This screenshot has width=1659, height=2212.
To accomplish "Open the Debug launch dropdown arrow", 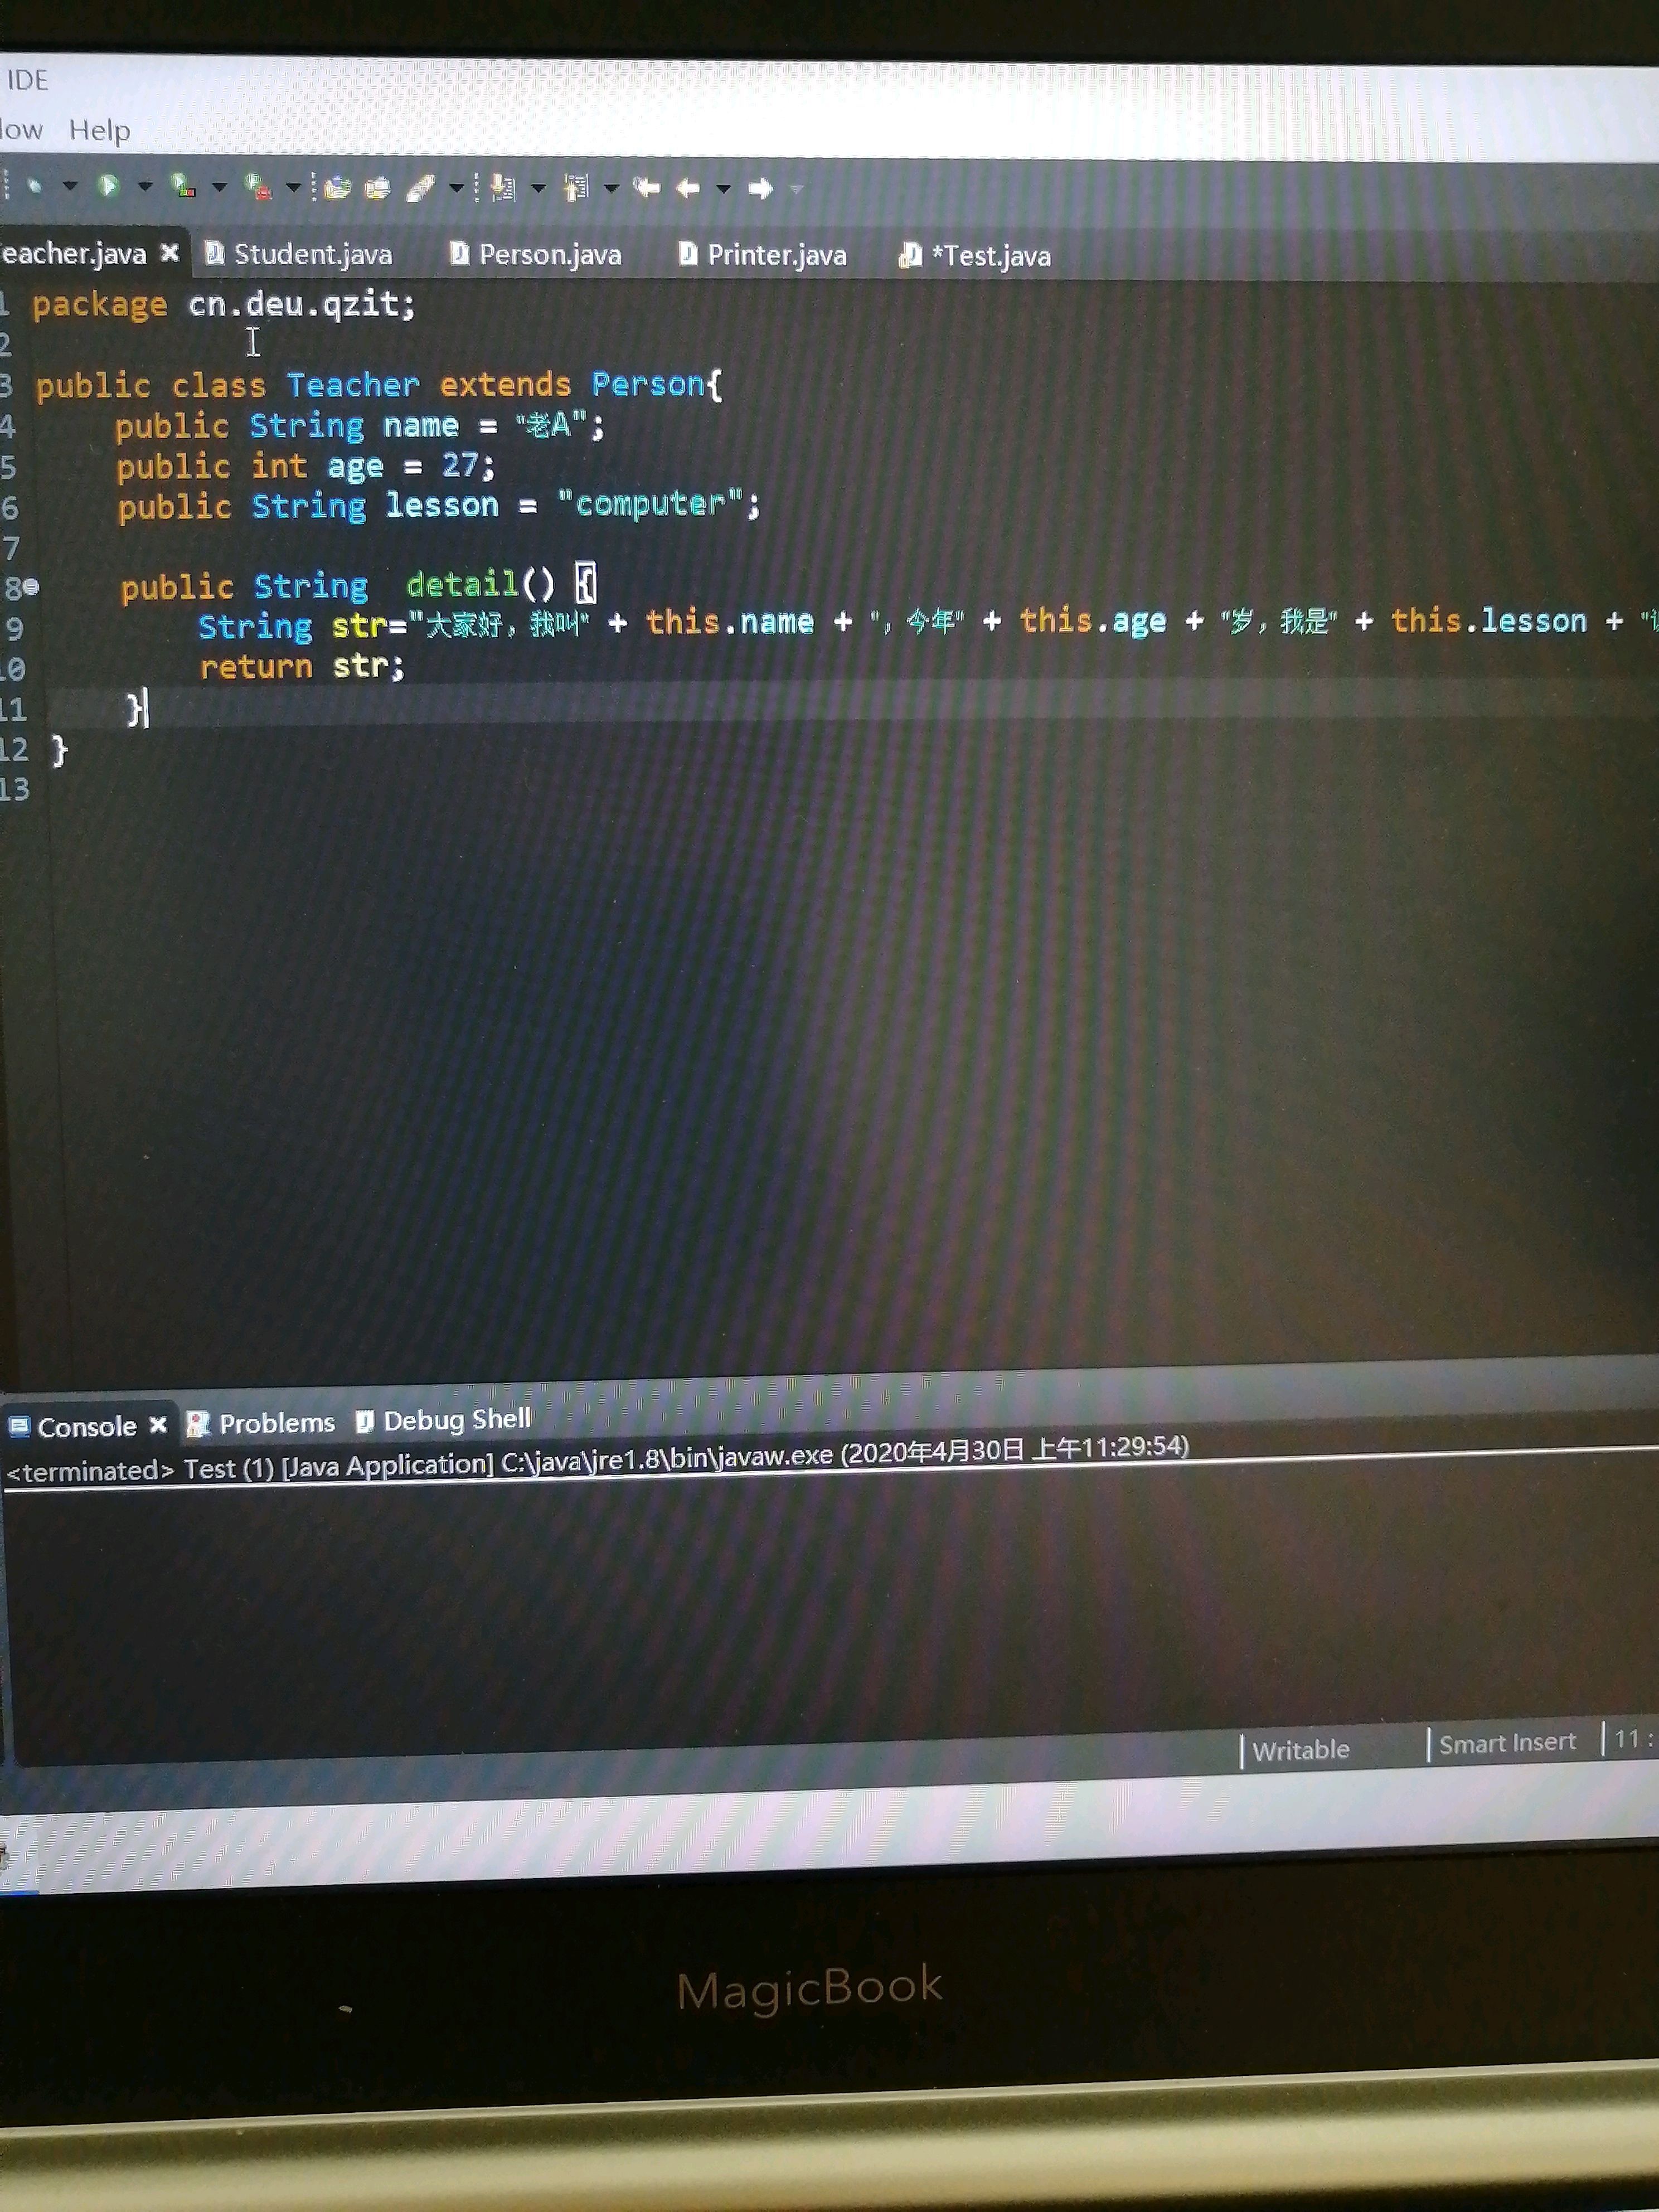I will click(x=70, y=186).
